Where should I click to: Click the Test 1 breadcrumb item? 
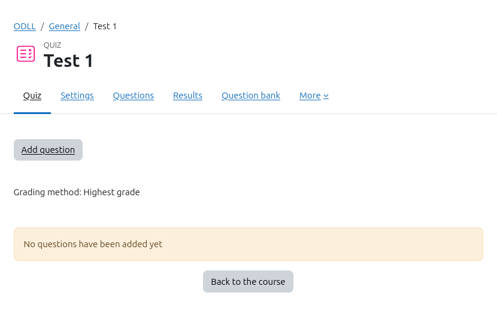(x=105, y=26)
